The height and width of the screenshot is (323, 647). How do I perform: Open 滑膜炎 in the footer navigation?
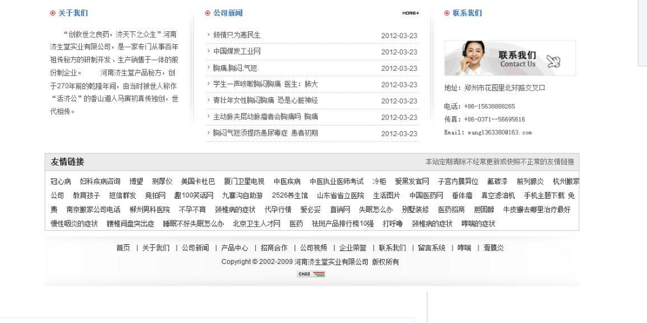coord(493,248)
